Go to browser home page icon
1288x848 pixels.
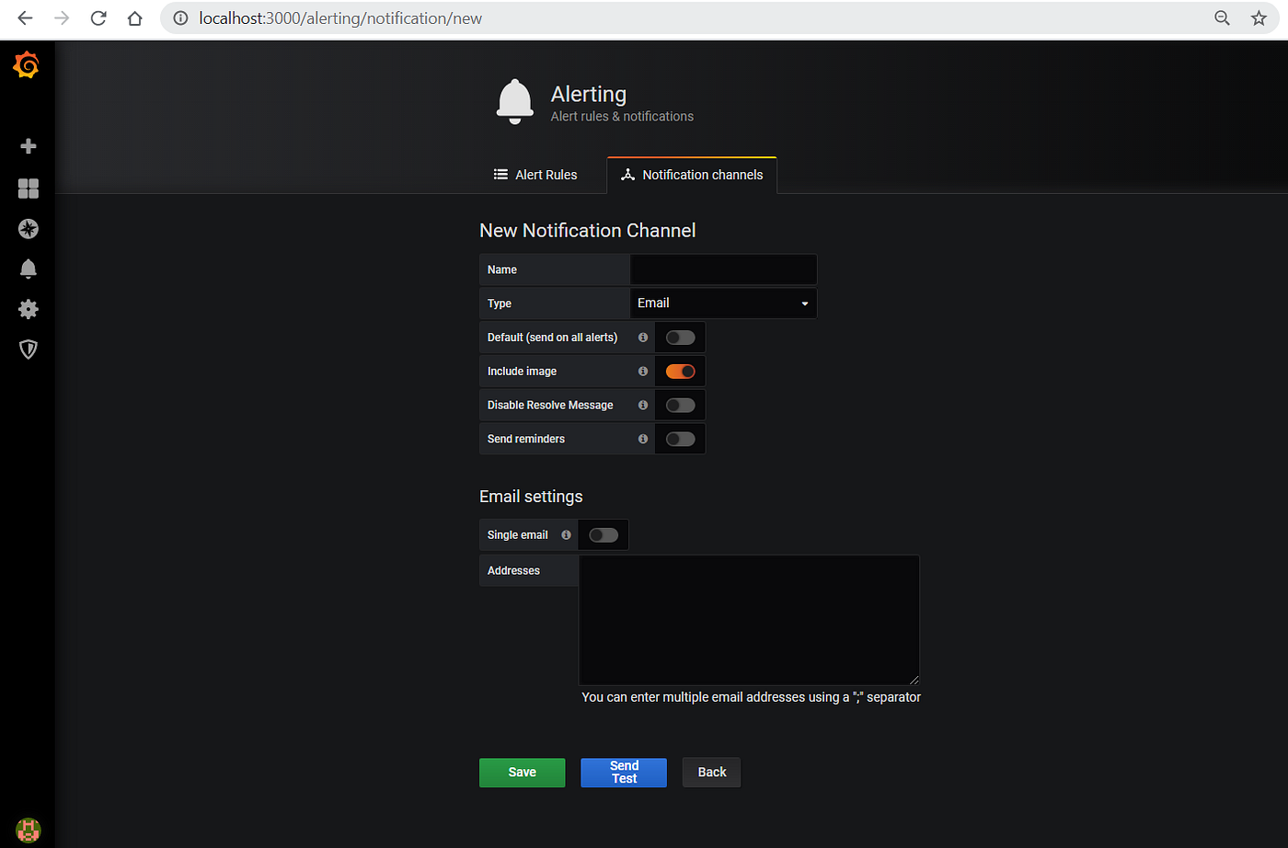(x=135, y=18)
